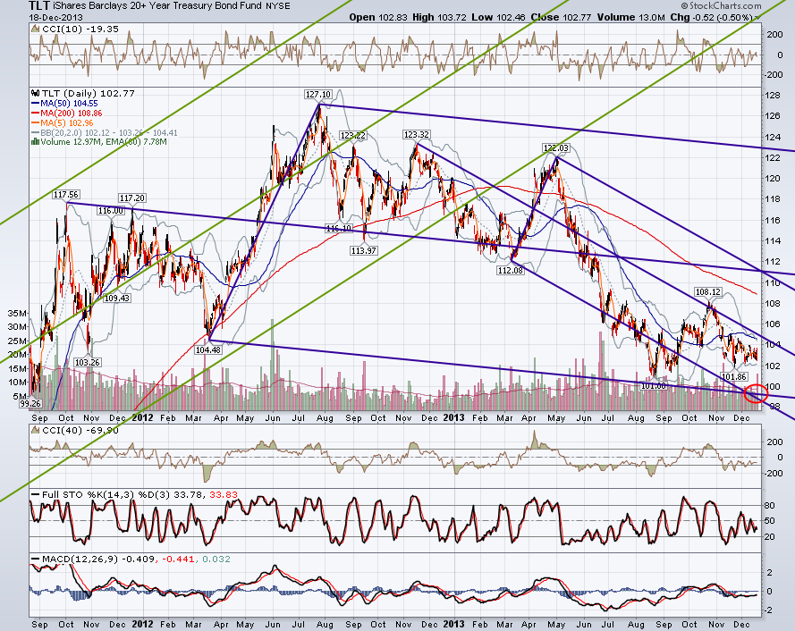Click the 'Chg -0.52 (-0.50%)' value

pos(711,17)
